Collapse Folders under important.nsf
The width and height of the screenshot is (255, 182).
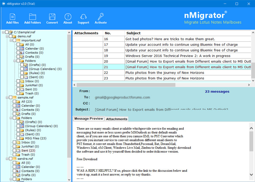tap(14, 61)
